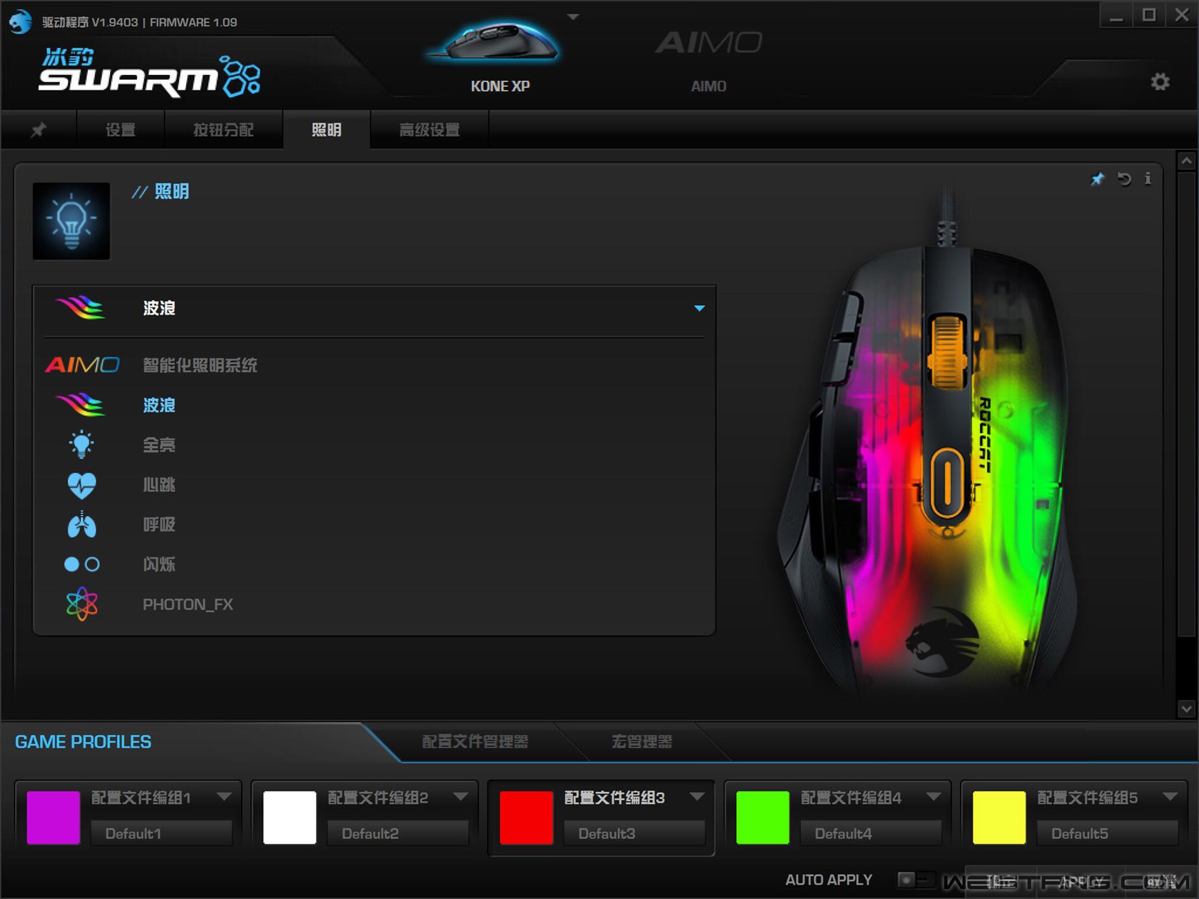Click the Default5 profile name field
Image resolution: width=1199 pixels, height=899 pixels.
pyautogui.click(x=1107, y=833)
